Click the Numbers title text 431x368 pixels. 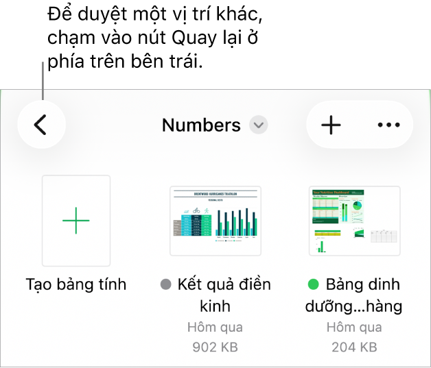pyautogui.click(x=201, y=125)
